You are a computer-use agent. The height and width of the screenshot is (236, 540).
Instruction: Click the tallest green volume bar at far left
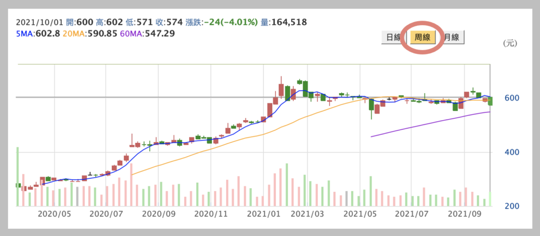[x=17, y=176]
